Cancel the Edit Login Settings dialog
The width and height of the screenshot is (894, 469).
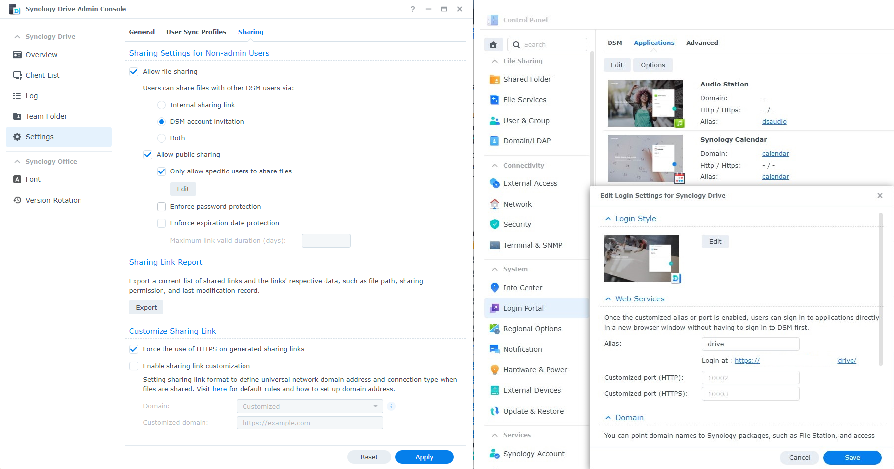799,457
